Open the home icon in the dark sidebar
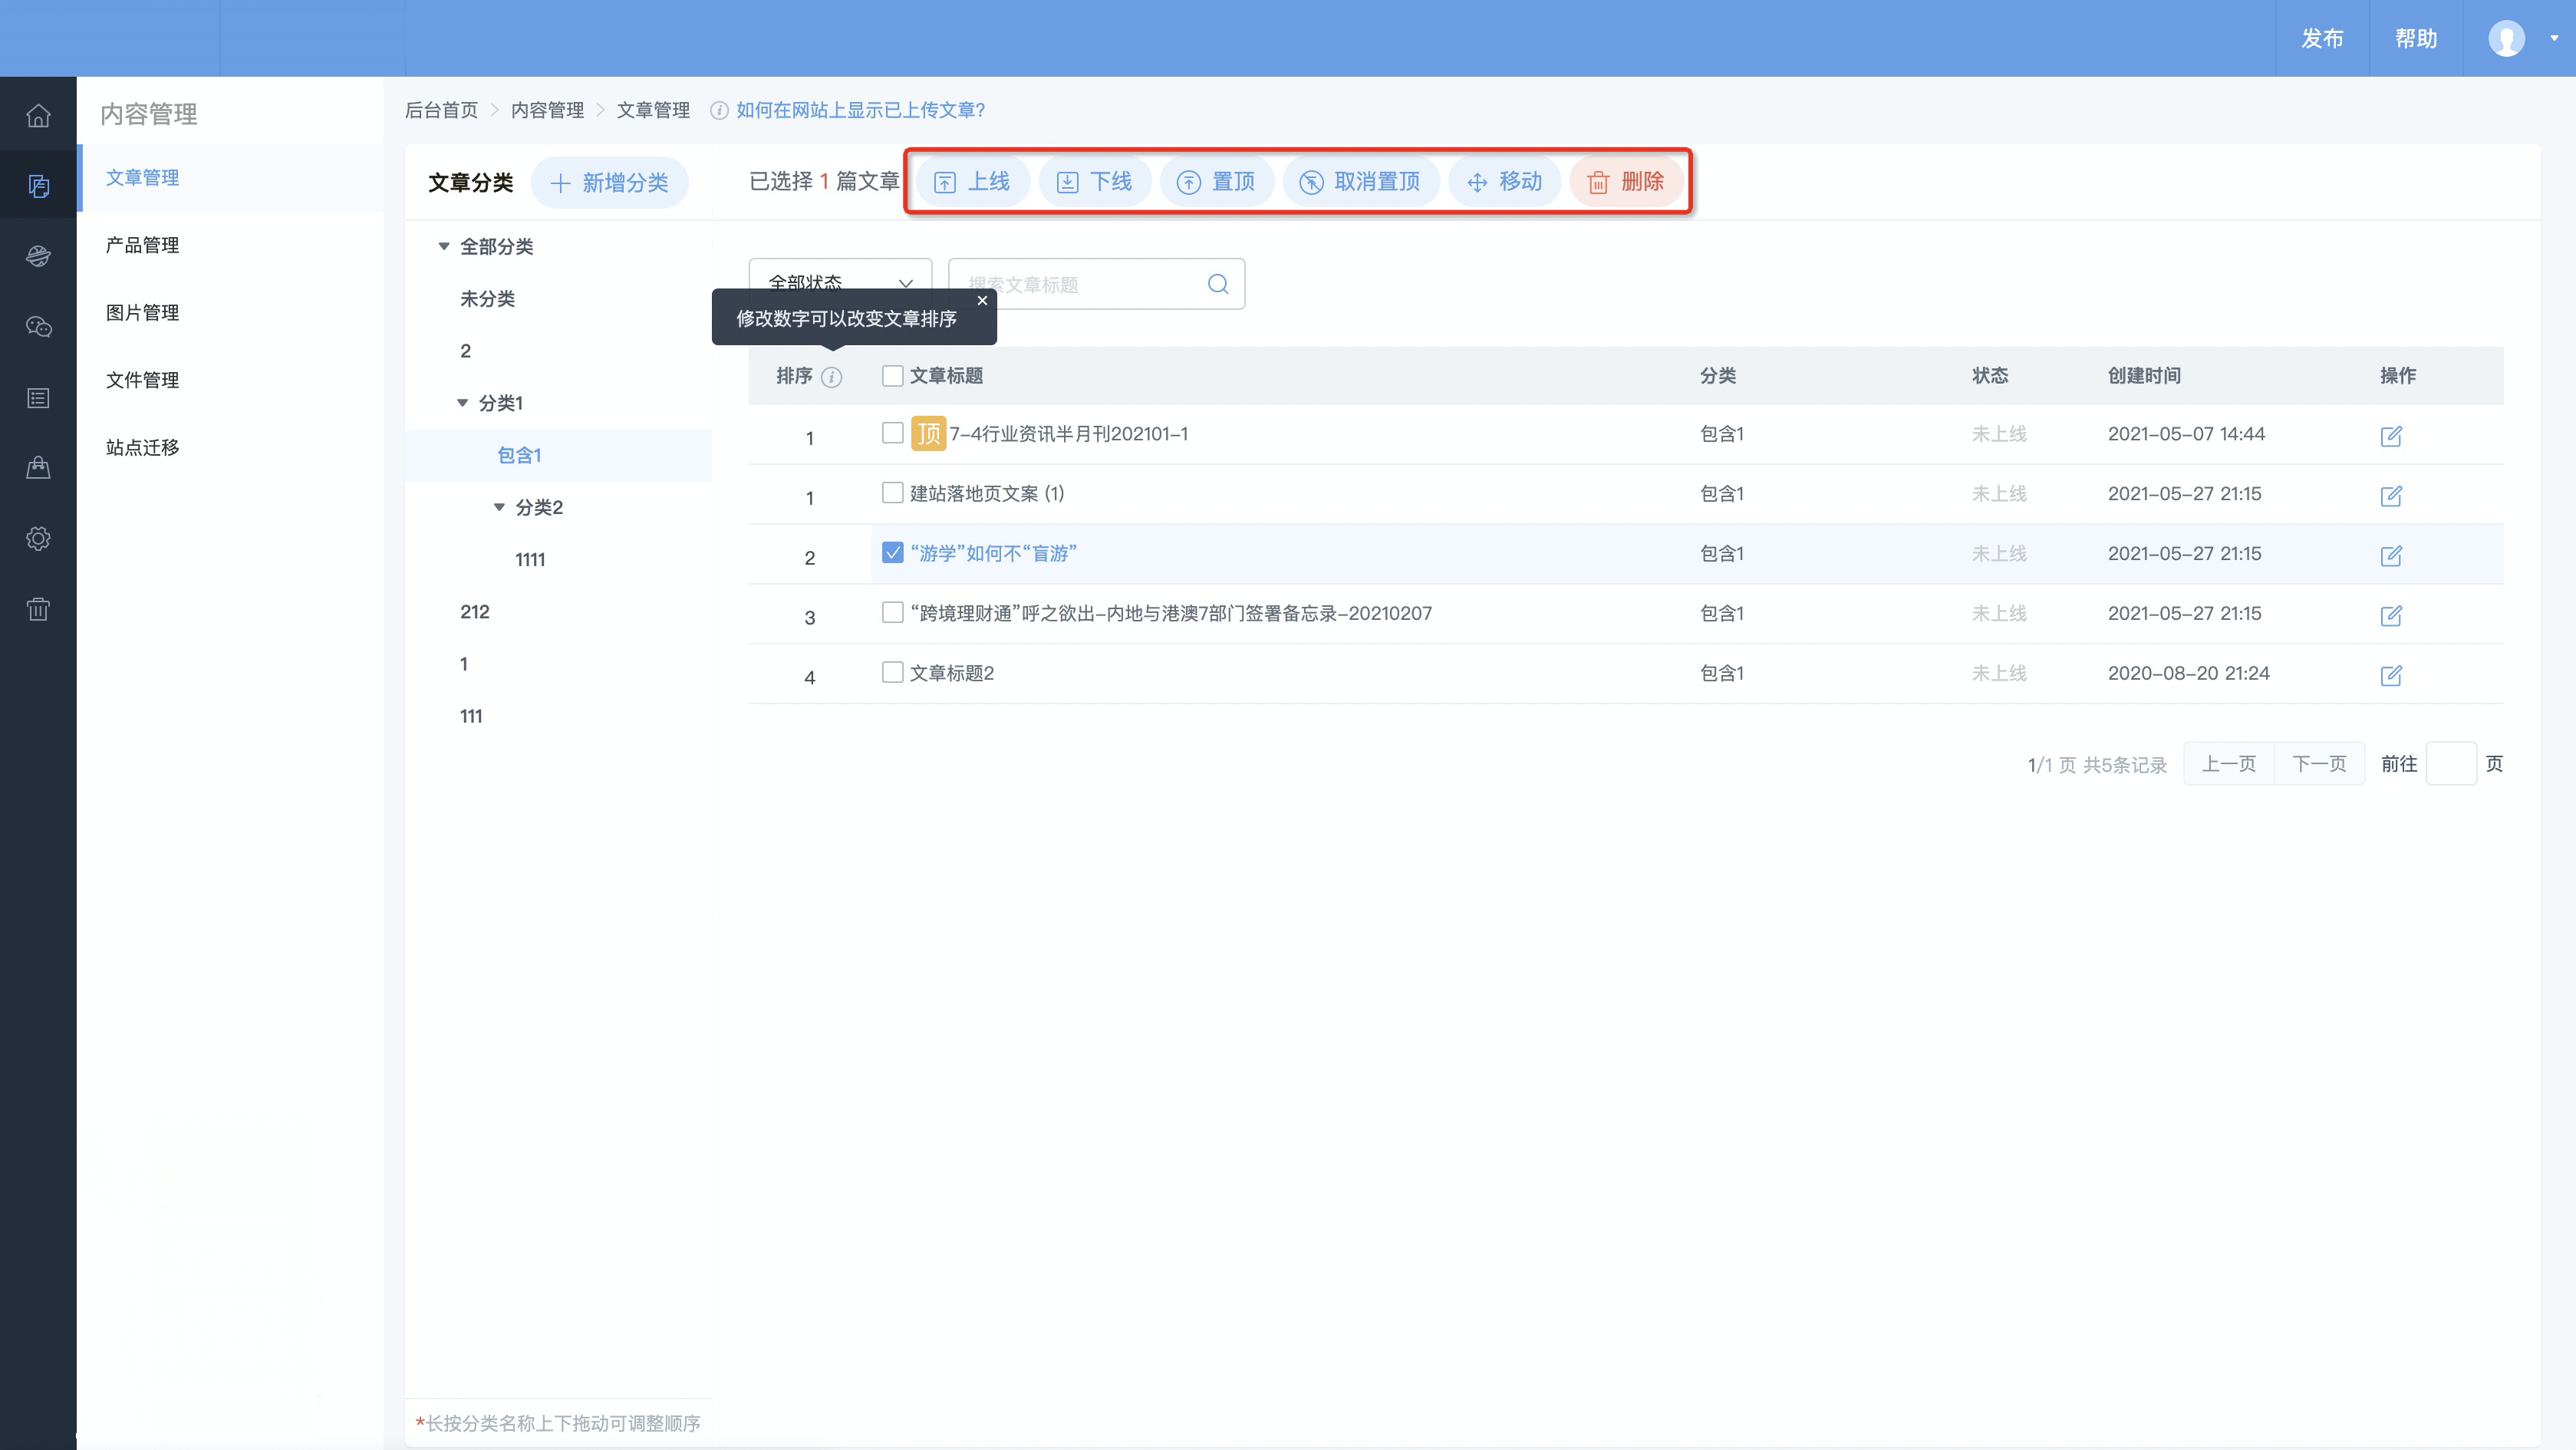2576x1450 pixels. [38, 116]
